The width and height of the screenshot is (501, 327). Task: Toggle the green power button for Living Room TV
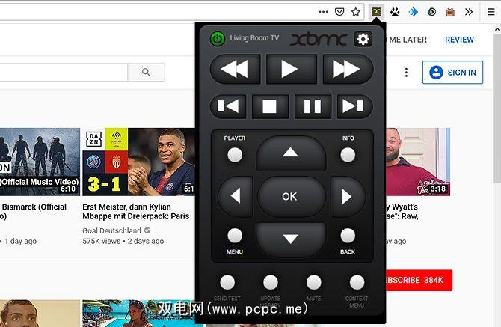(218, 39)
